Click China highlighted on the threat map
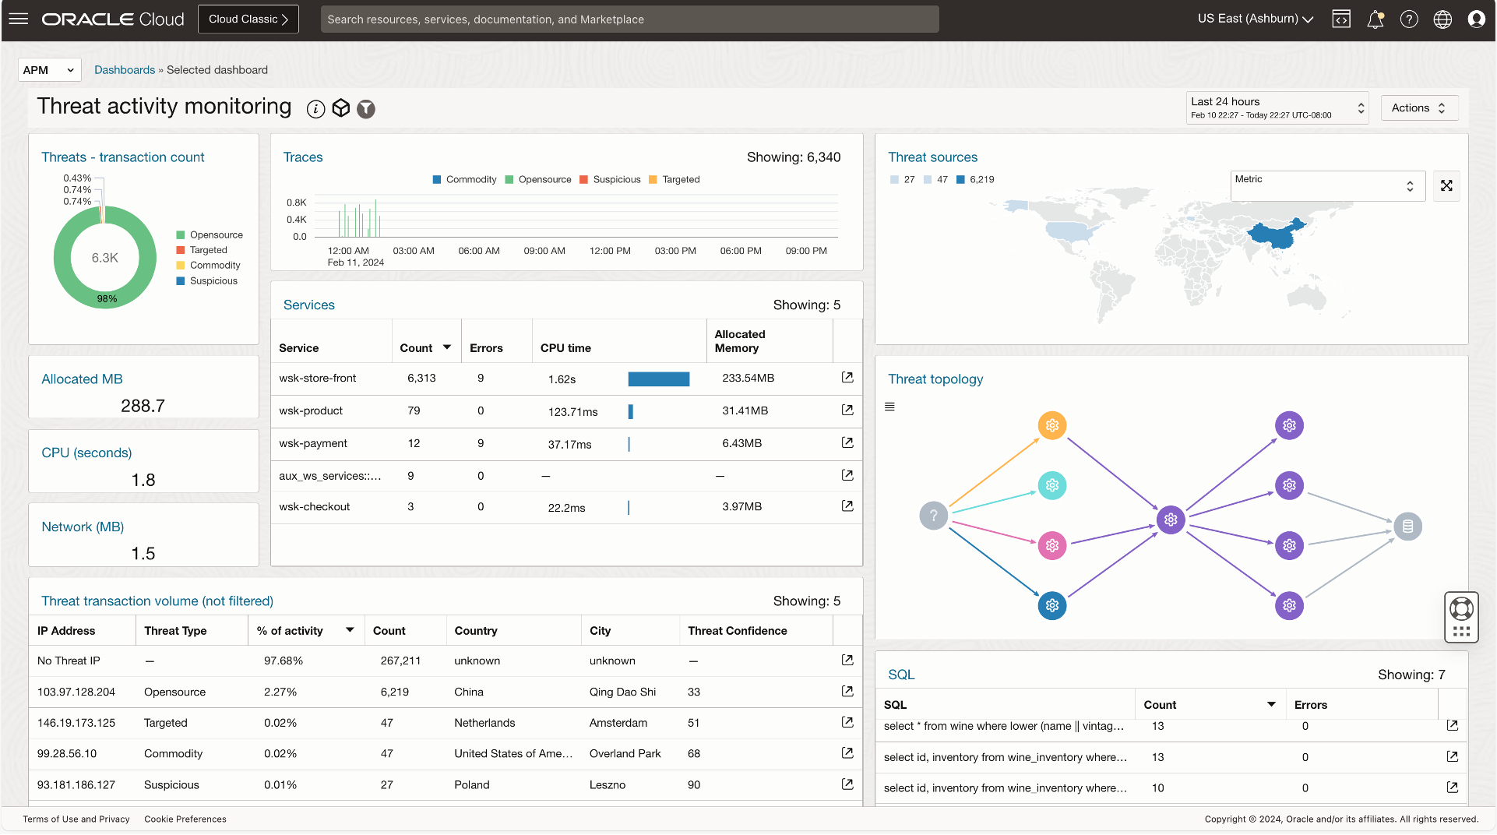The height and width of the screenshot is (835, 1497). pyautogui.click(x=1275, y=233)
